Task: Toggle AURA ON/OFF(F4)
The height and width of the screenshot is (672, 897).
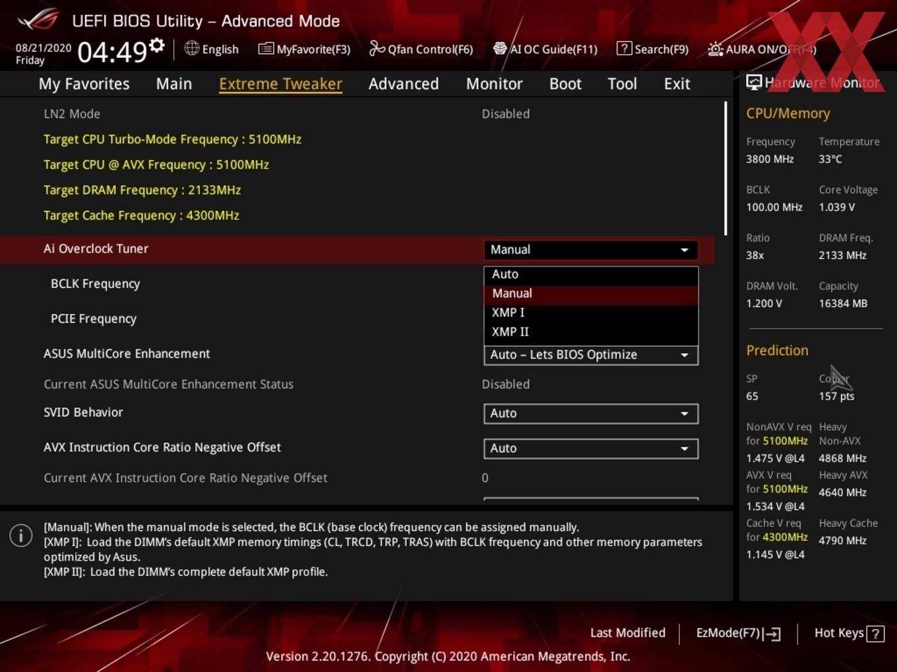Action: 762,49
